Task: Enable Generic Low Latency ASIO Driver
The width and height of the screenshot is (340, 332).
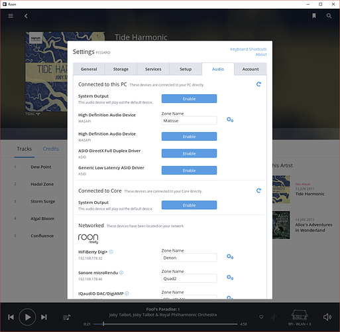Action: tap(189, 171)
